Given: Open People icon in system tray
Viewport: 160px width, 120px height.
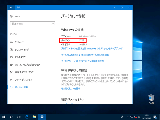Looking at the screenshot, I should point(122,117).
